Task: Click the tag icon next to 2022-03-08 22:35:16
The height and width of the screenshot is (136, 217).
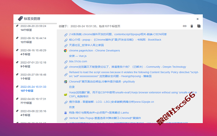Action: tap(17, 111)
